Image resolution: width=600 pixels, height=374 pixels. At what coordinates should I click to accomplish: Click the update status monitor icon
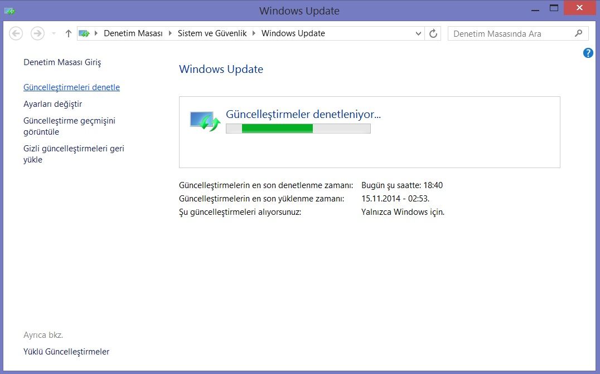click(205, 121)
